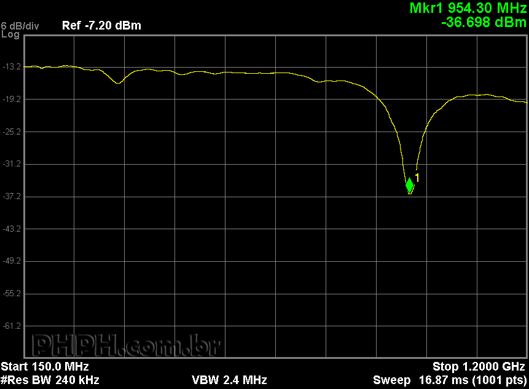Select the Ref -7.20 dBm label

101,25
